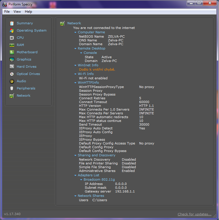Click the Gateway server value 192.168.1.1
The width and height of the screenshot is (219, 220).
[x=125, y=191]
